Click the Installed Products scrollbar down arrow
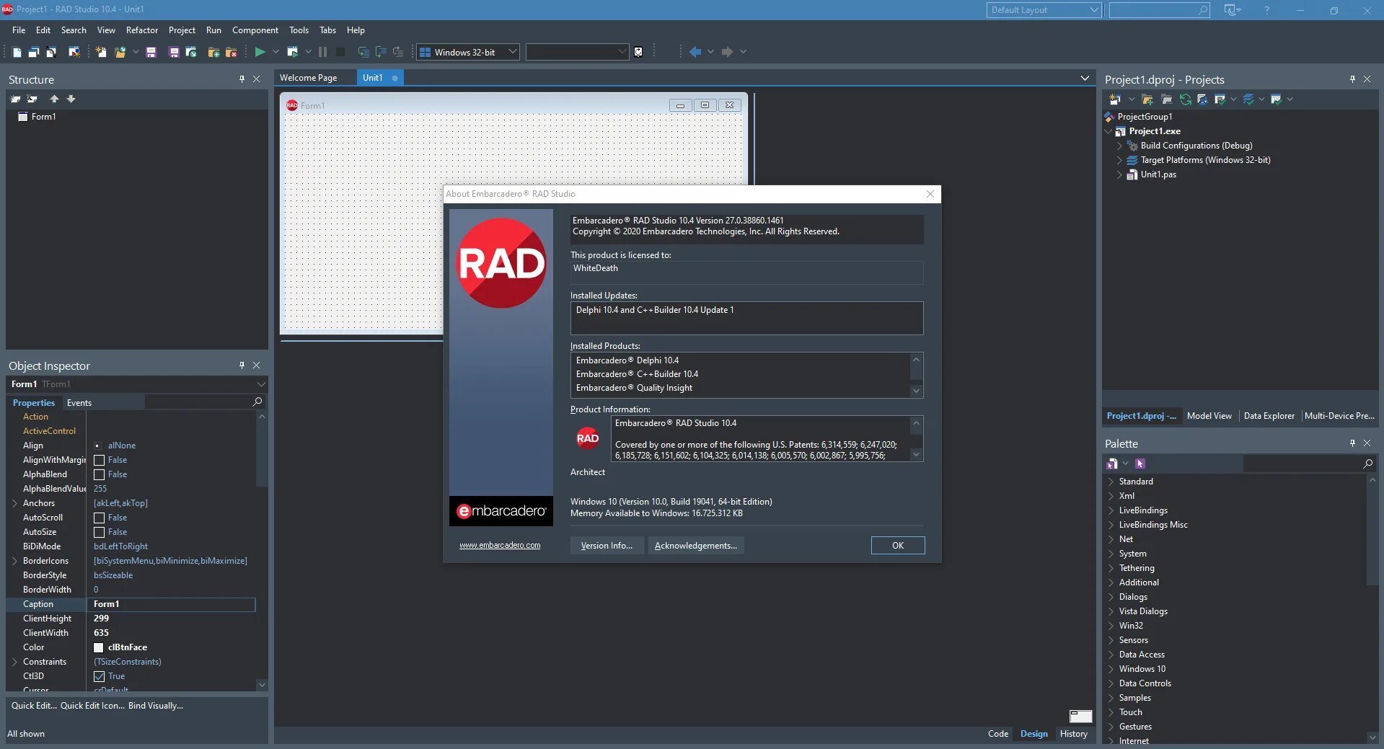This screenshot has height=749, width=1384. point(916,391)
